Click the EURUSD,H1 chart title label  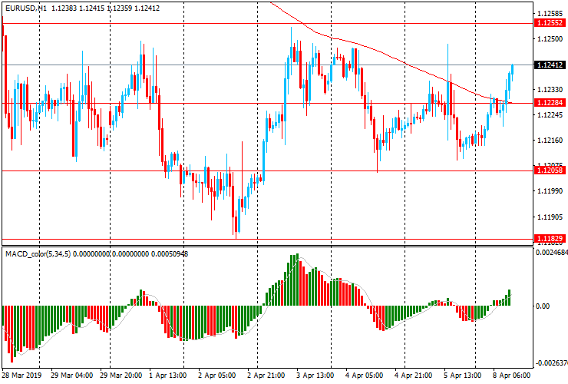click(x=26, y=8)
